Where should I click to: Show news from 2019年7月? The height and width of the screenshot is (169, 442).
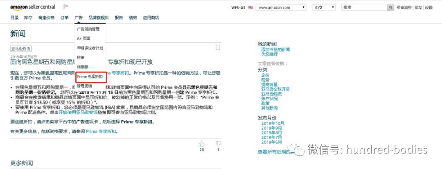[x=272, y=137]
